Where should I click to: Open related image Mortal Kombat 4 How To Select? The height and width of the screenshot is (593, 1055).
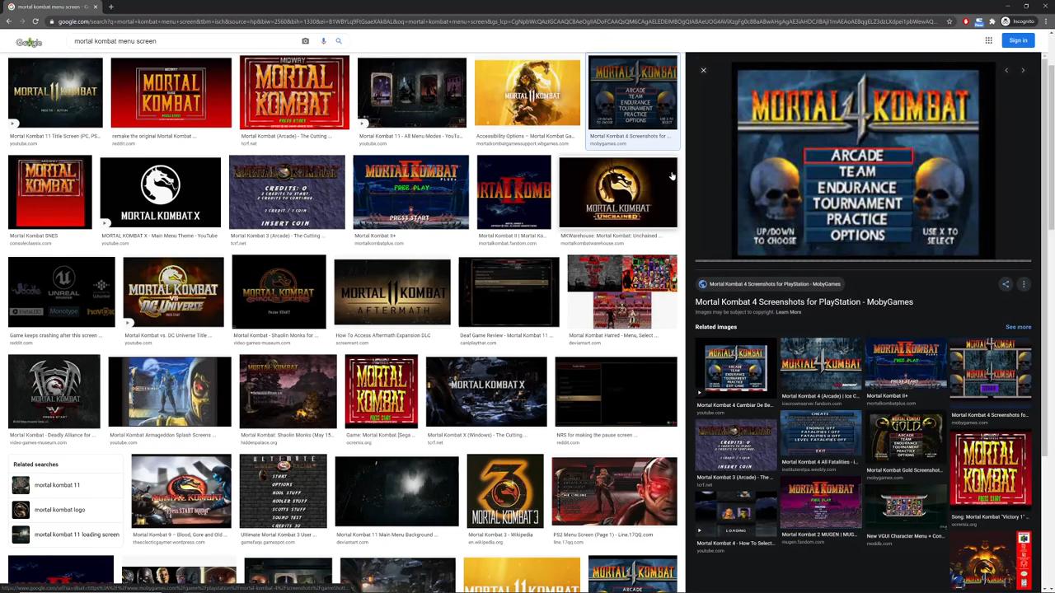click(736, 515)
